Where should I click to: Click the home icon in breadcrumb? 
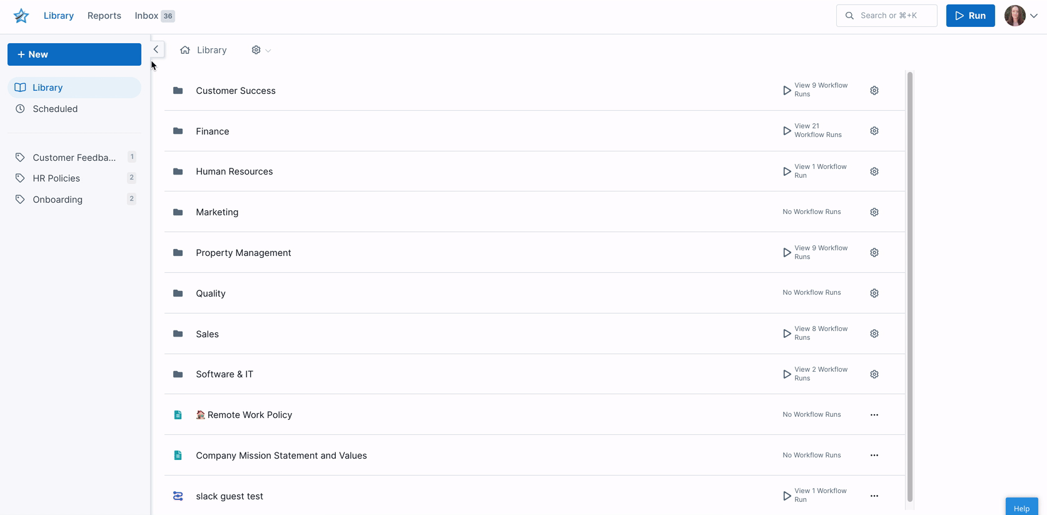point(185,50)
